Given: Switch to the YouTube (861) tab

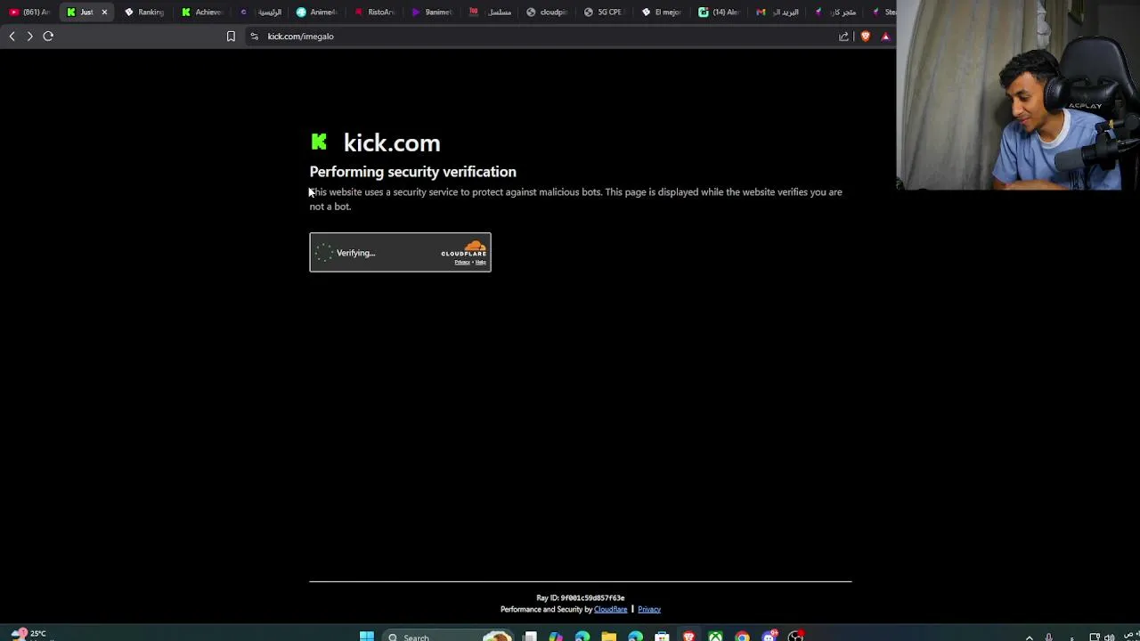Looking at the screenshot, I should (x=28, y=12).
